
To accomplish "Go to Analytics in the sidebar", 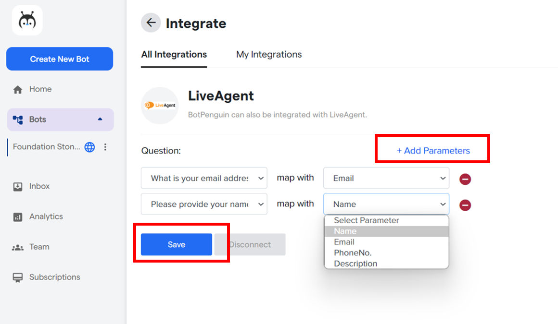I will (x=46, y=216).
